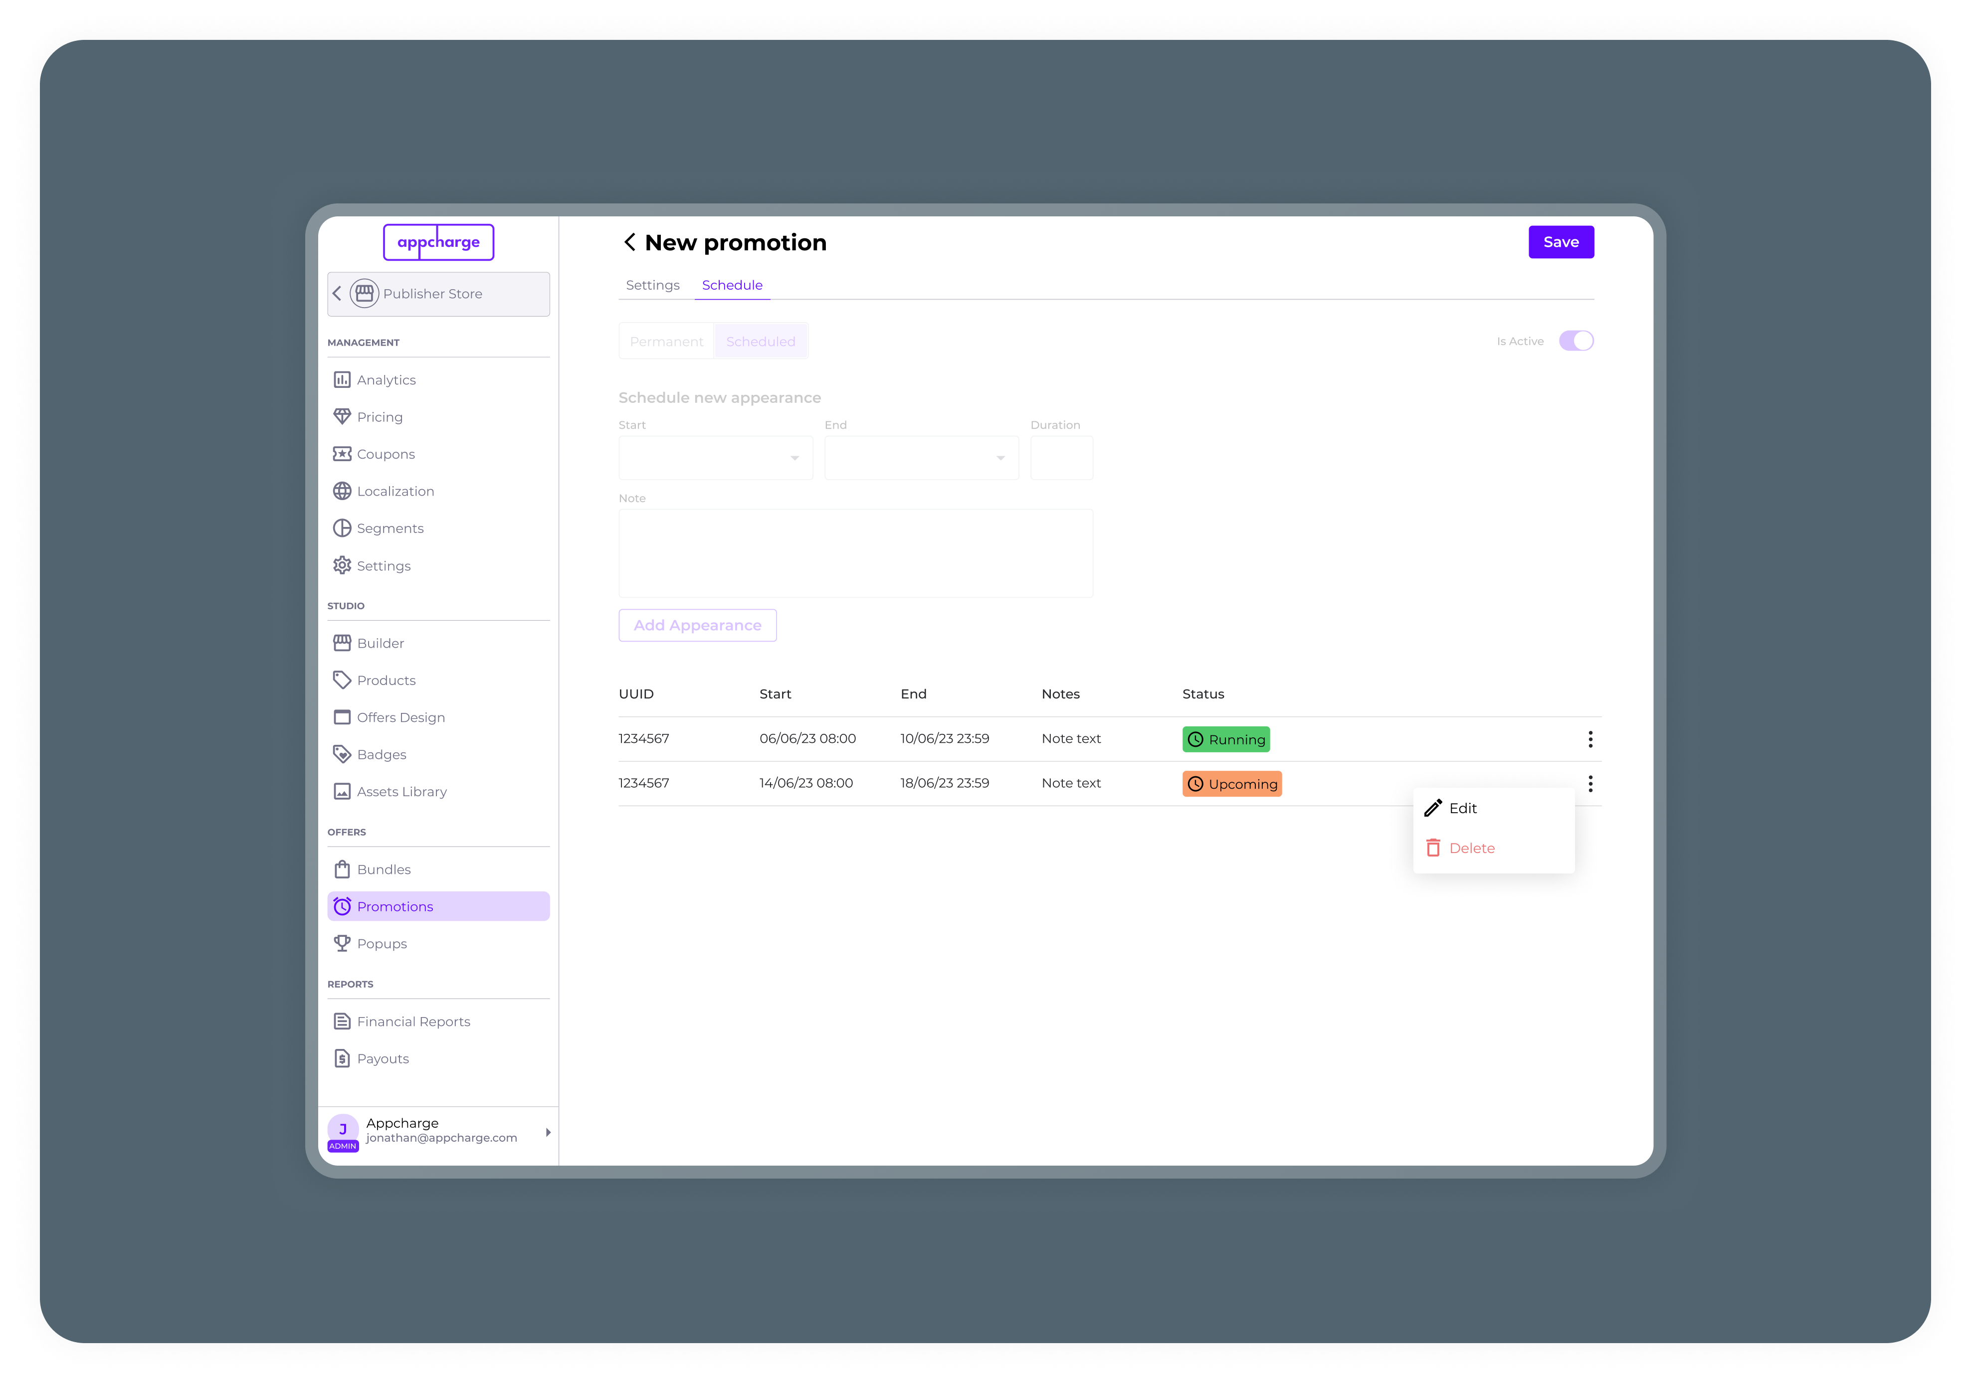Expand the Appcharge account menu arrow

click(548, 1133)
